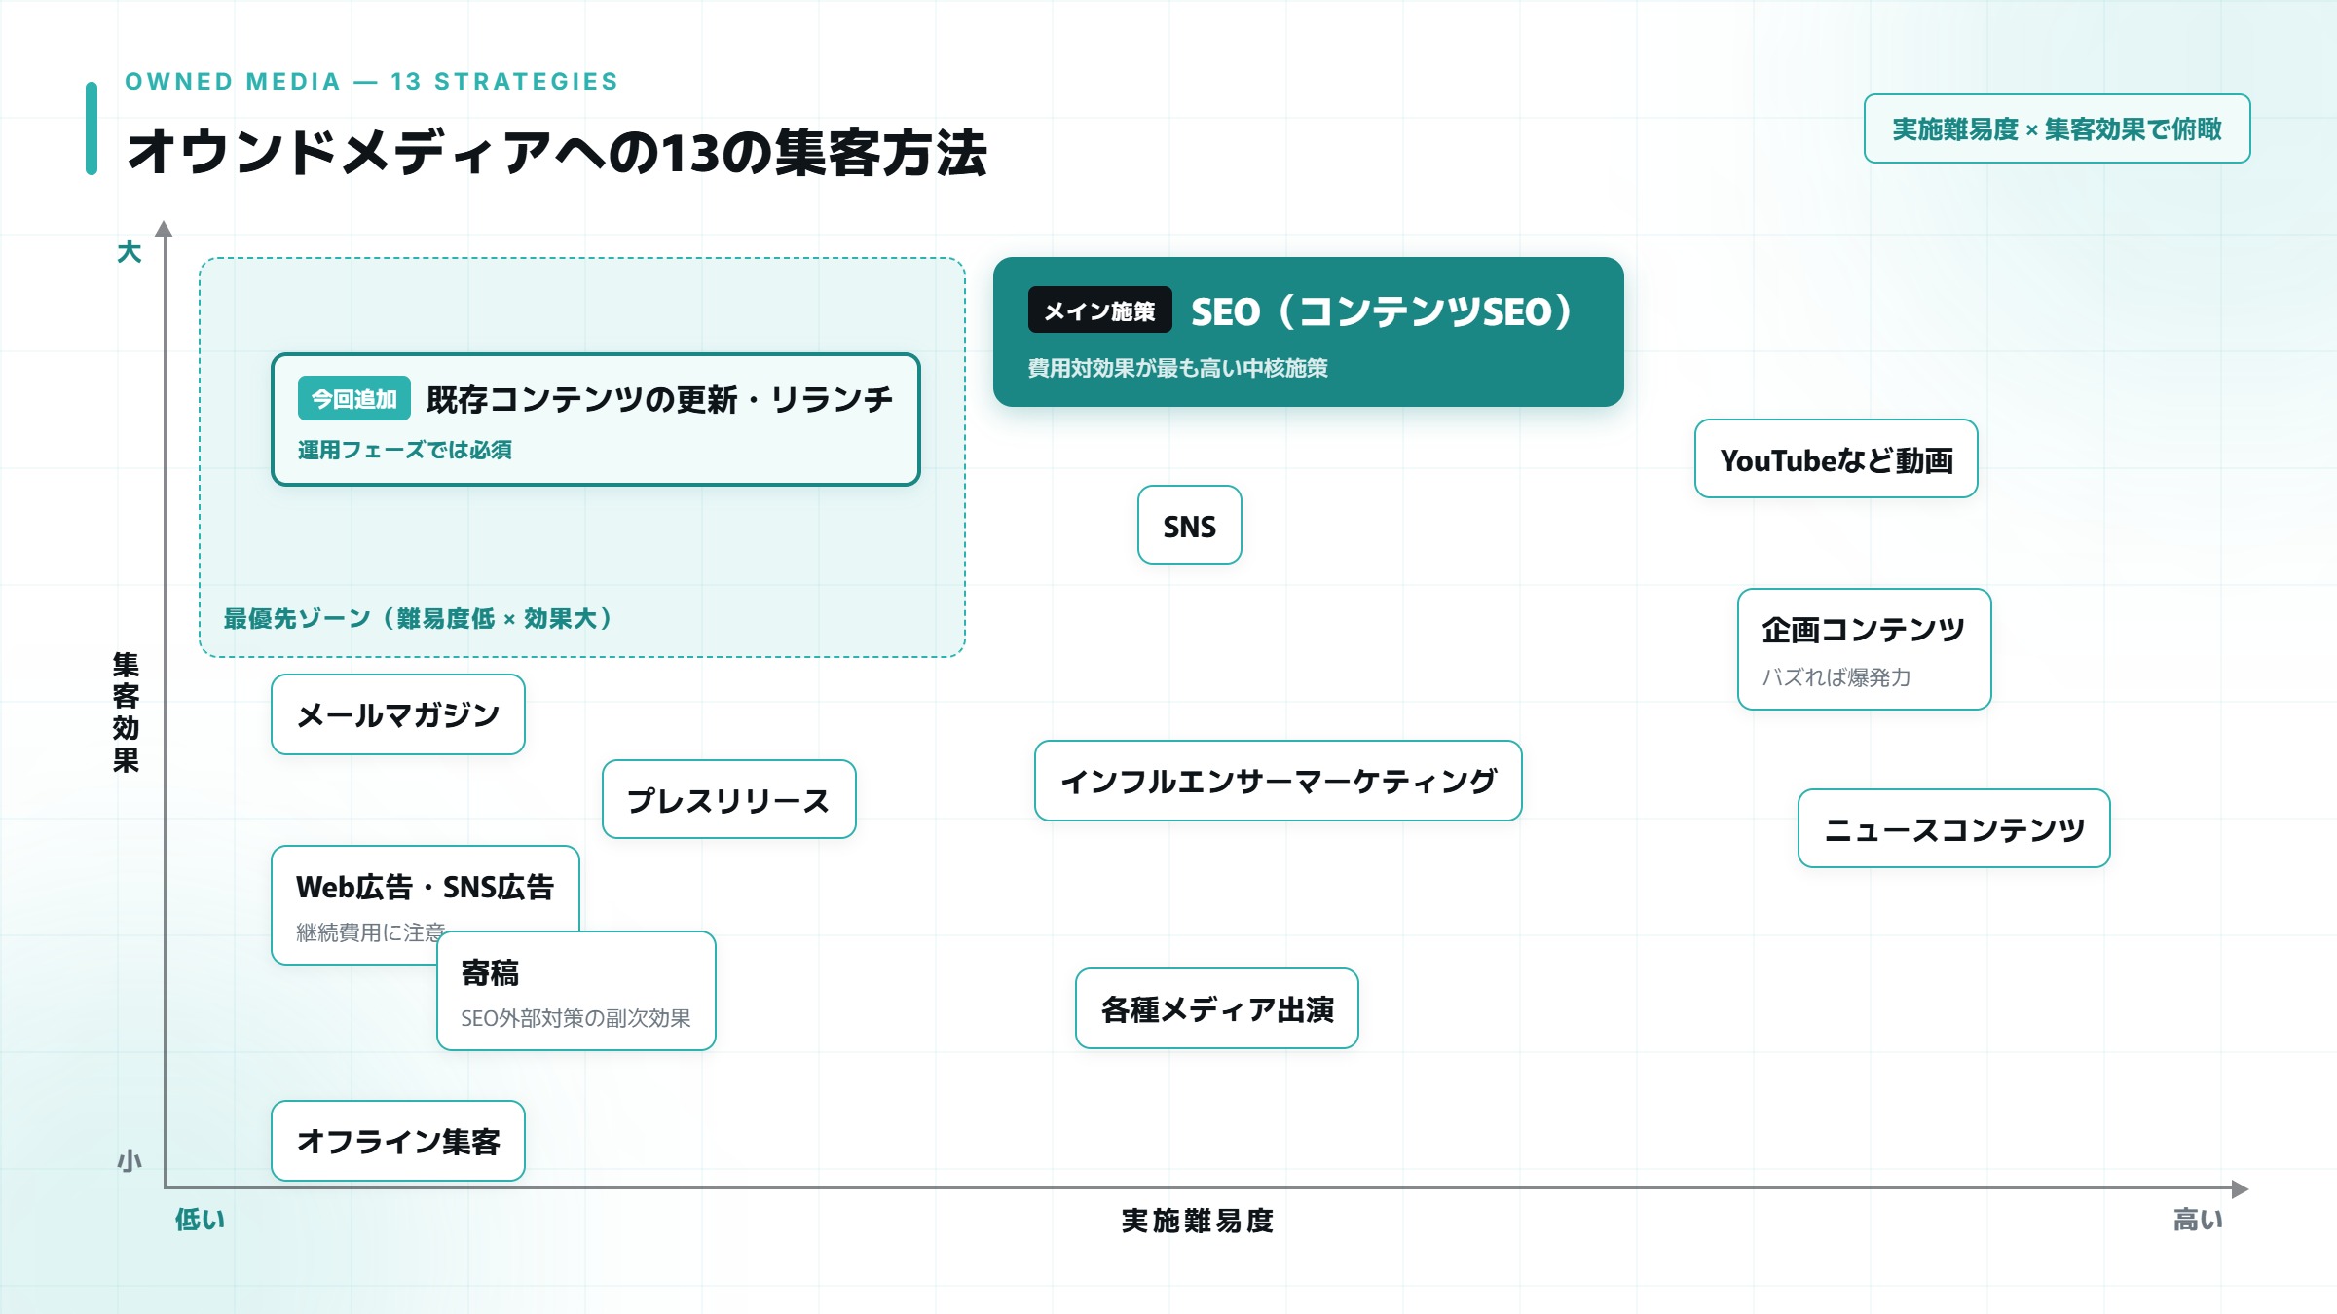Click the 費用対効果が最も高い中核施策 subtitle
This screenshot has height=1314, width=2337.
pyautogui.click(x=1178, y=368)
